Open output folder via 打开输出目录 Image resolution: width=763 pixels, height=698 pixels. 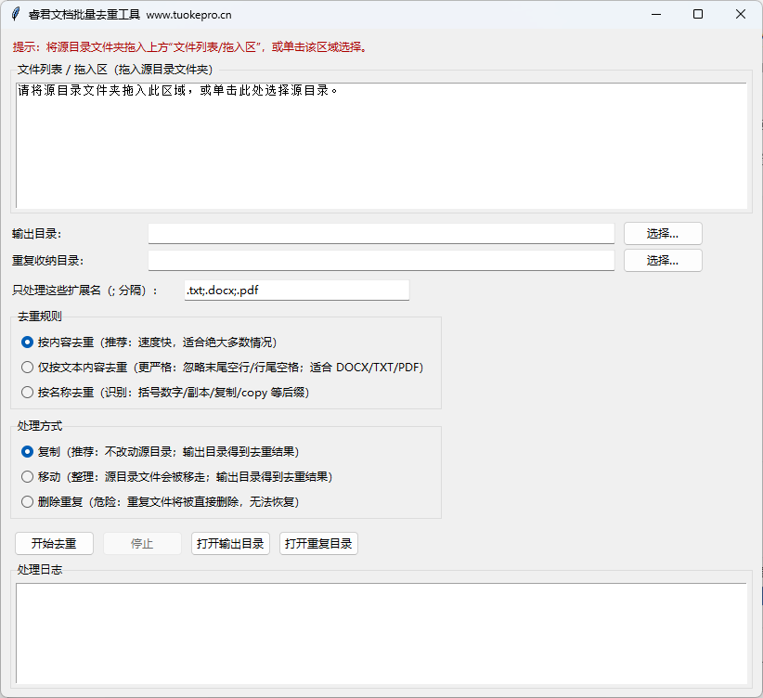coord(230,544)
